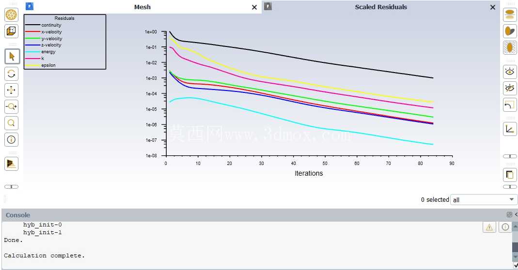Select the zoom in/out magnifier tool
This screenshot has height=270, width=518.
click(x=11, y=106)
